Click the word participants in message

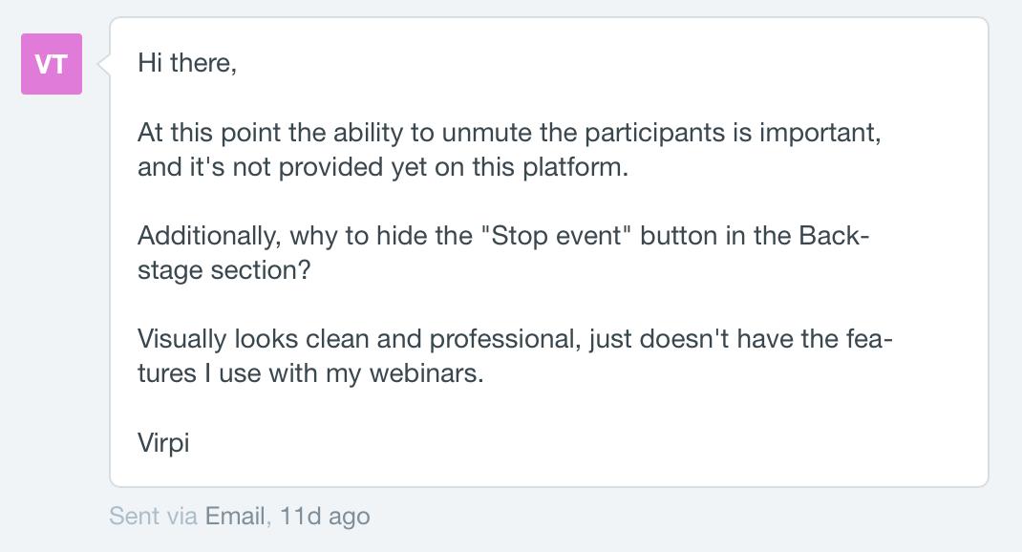click(655, 133)
